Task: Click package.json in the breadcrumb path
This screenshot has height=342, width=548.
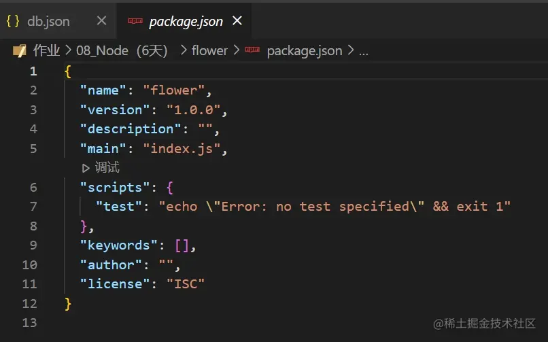Action: [304, 50]
